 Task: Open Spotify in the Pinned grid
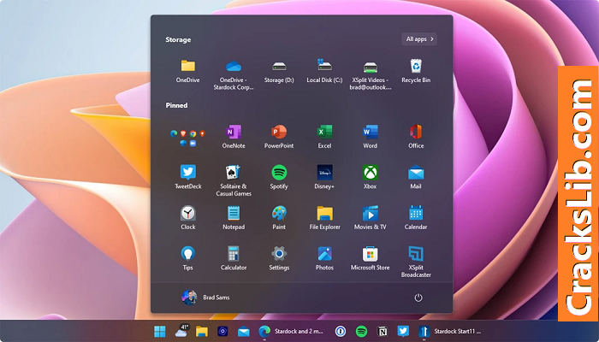(x=279, y=177)
